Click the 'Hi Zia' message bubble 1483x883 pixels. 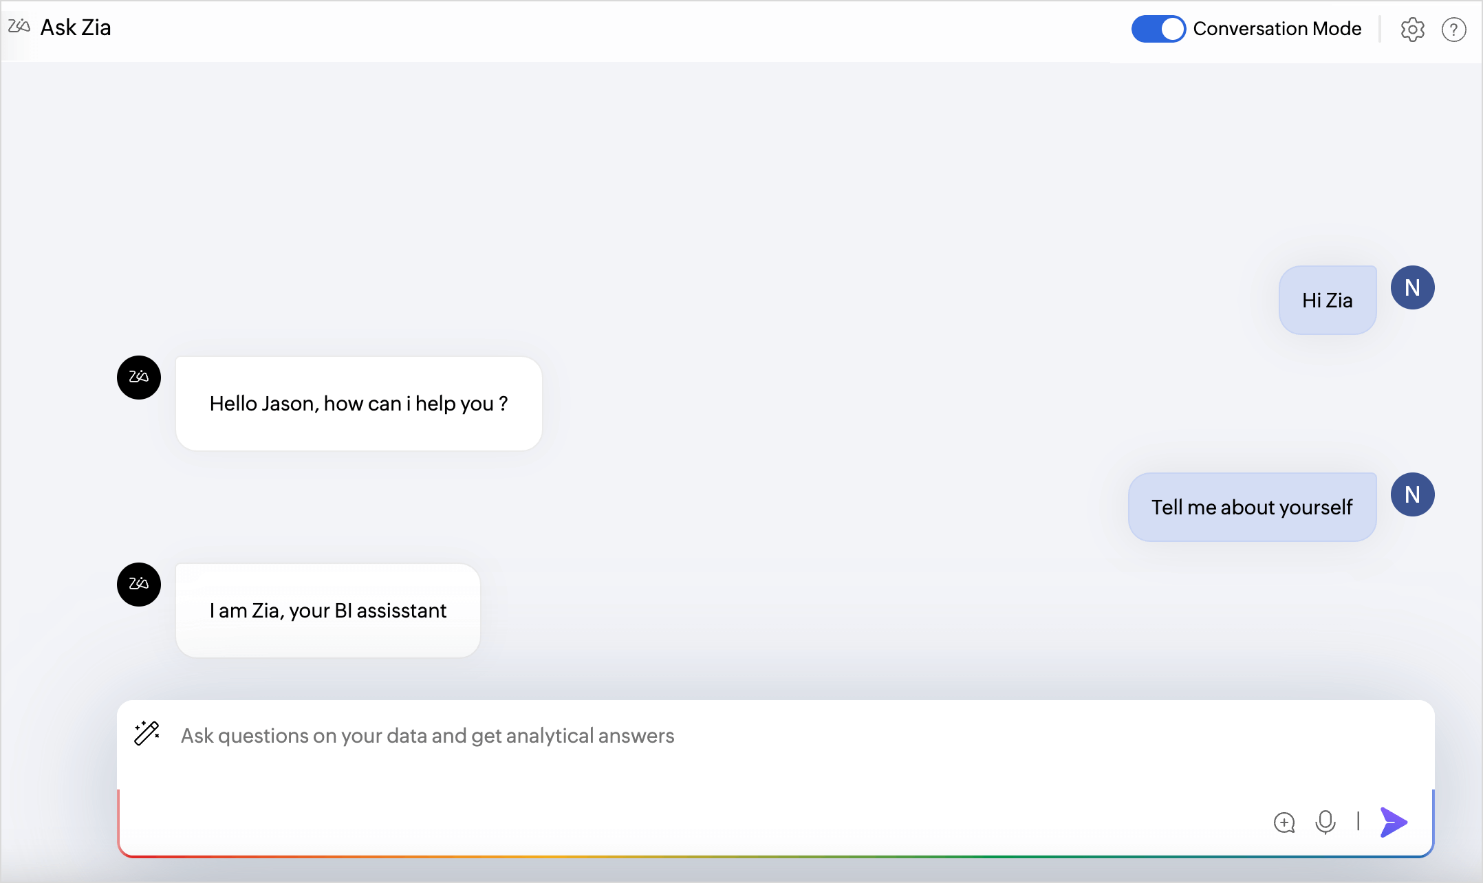(x=1327, y=301)
